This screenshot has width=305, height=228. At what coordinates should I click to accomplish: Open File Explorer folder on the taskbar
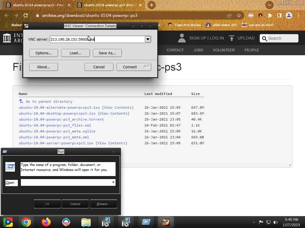pyautogui.click(x=86, y=222)
